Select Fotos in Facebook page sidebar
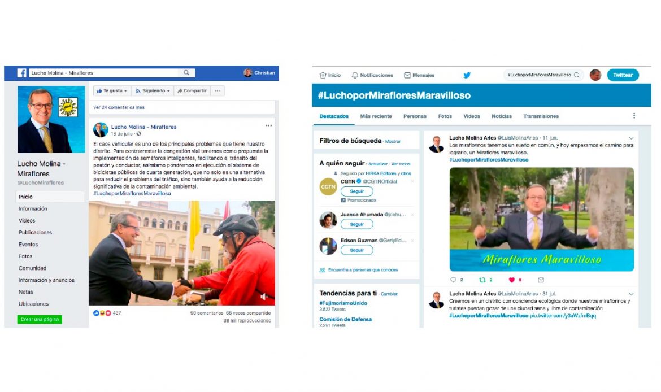This screenshot has height=392, width=661. point(25,256)
